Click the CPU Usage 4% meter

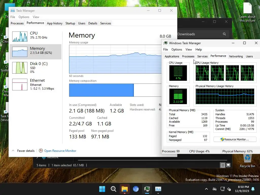tap(178, 73)
